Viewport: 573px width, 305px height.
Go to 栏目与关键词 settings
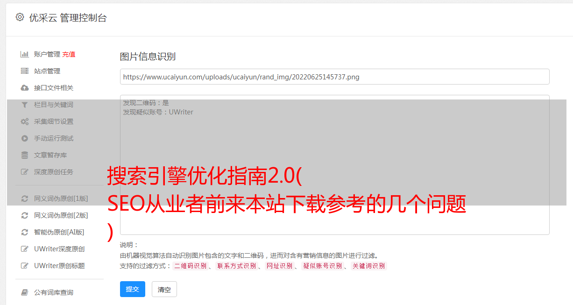[54, 105]
